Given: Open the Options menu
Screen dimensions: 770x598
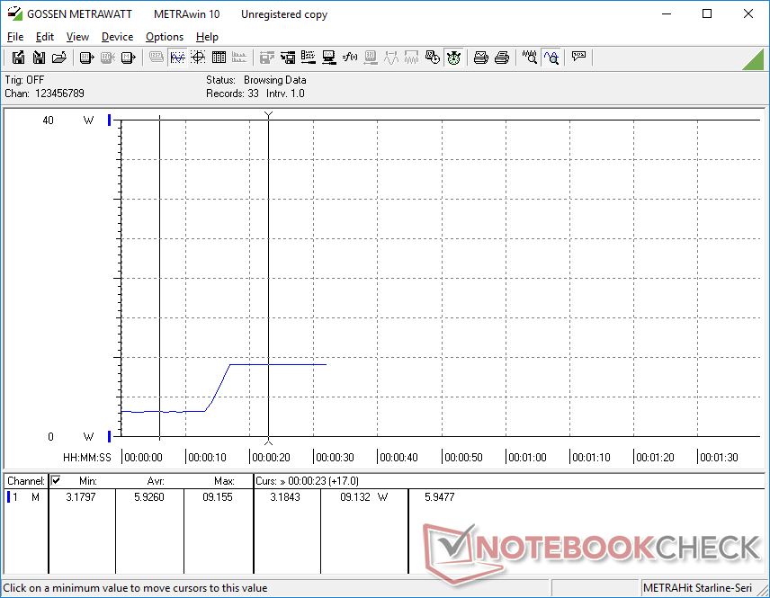Looking at the screenshot, I should tap(165, 37).
